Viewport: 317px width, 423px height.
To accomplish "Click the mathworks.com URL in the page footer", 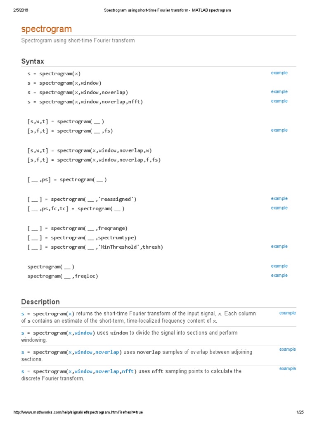I will (x=78, y=412).
